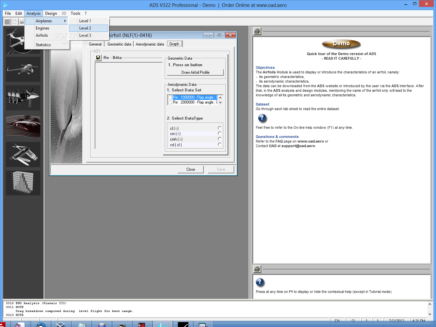Screen dimensions: 436x327
Task: Click the log panel scroll up arrow
Action: click(x=430, y=304)
